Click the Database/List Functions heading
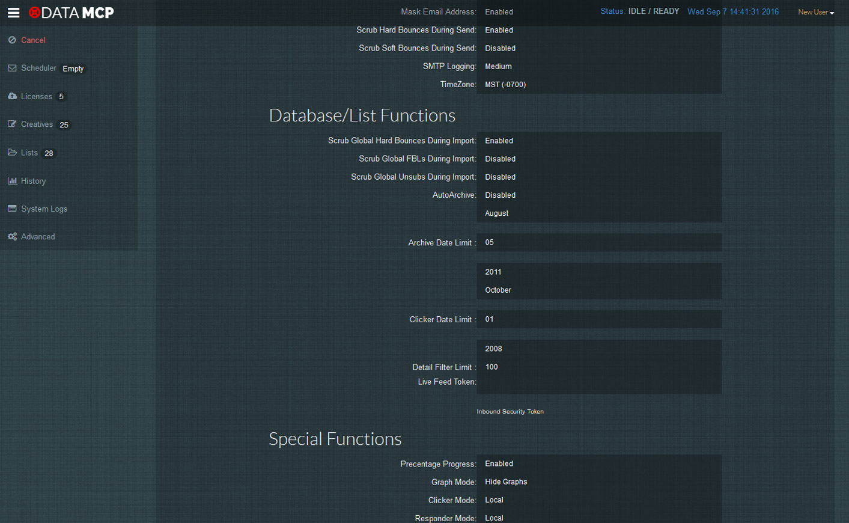This screenshot has width=849, height=523. 362,115
